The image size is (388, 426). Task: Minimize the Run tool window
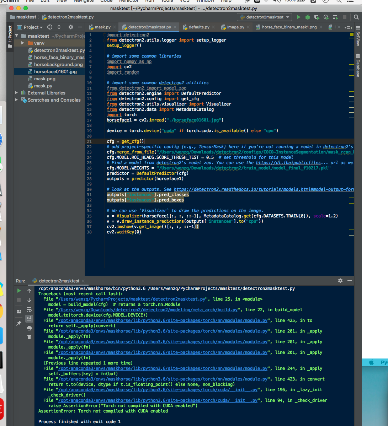click(350, 281)
